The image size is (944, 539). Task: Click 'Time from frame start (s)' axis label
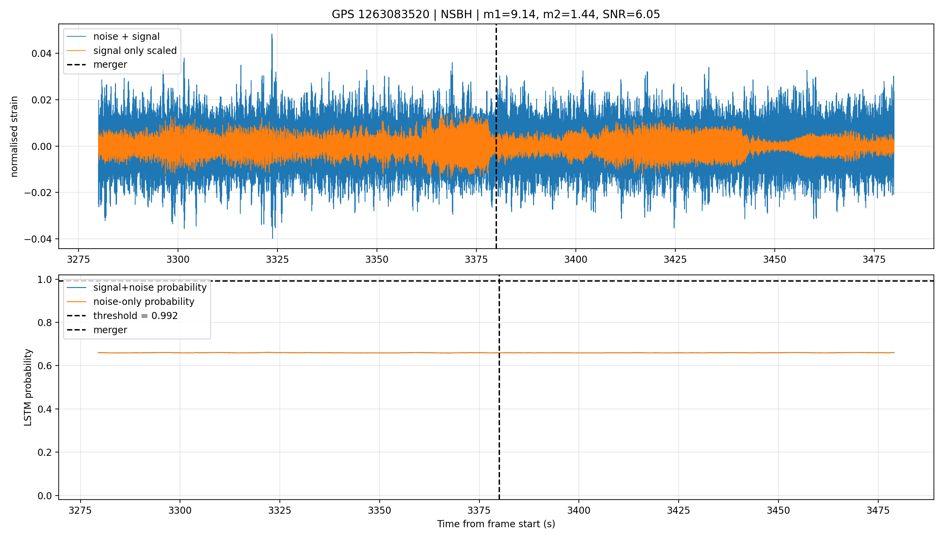tap(496, 524)
